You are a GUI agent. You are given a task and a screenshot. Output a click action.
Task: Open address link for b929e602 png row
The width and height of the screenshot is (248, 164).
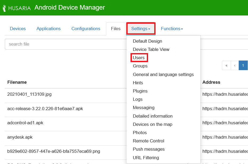[x=225, y=151]
